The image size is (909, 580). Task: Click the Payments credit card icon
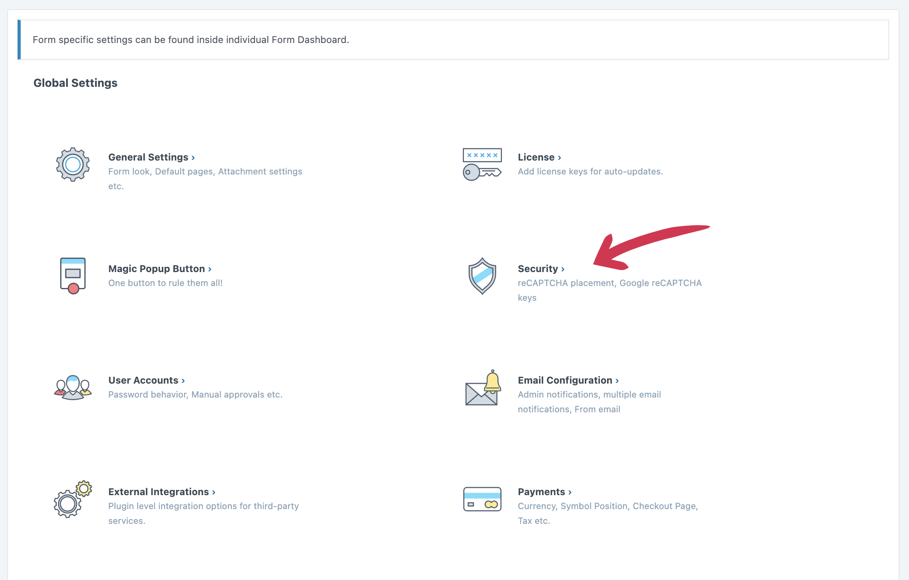pos(482,499)
